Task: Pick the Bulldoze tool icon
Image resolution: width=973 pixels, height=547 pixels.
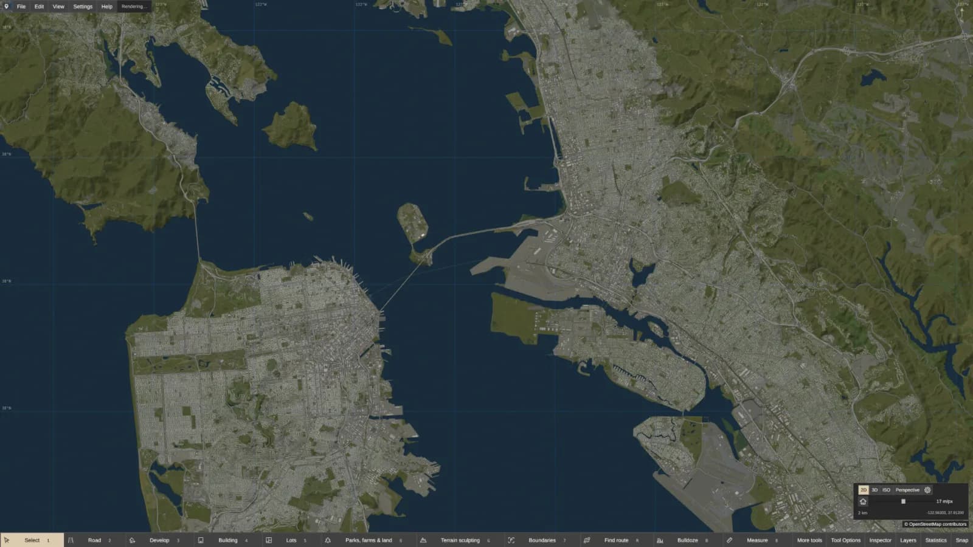Action: coord(660,540)
